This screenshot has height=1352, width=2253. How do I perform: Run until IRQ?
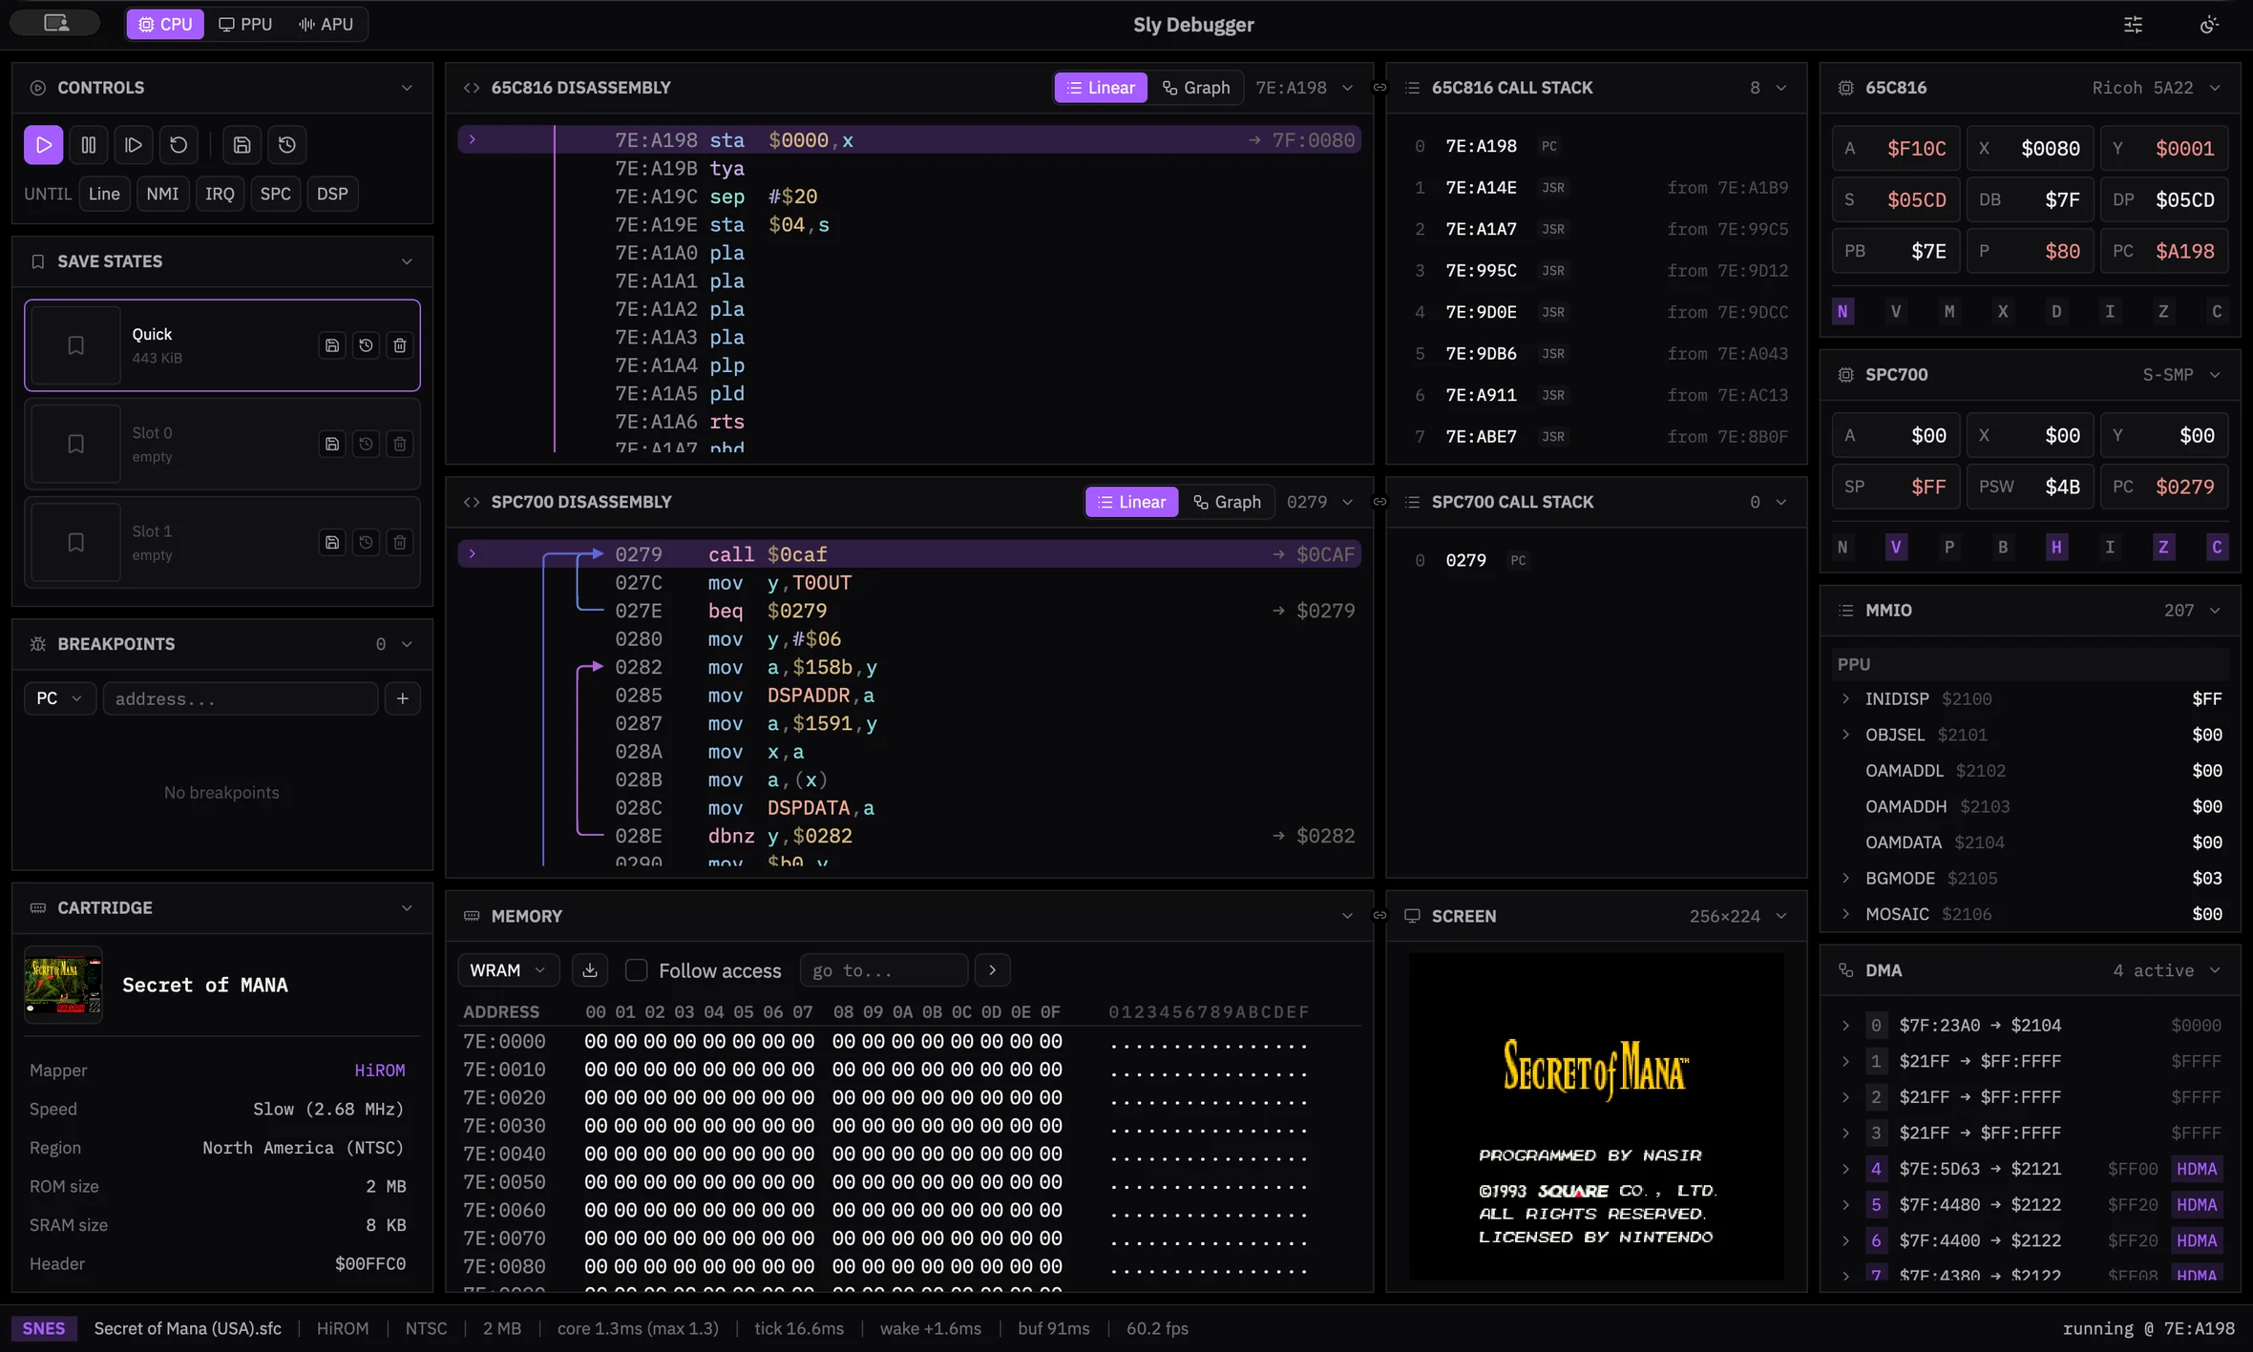(x=220, y=194)
